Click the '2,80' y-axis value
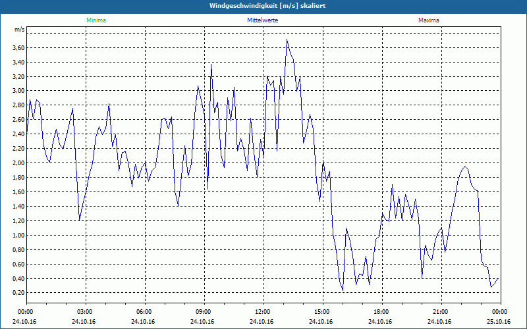The height and width of the screenshot is (329, 527). click(x=20, y=105)
